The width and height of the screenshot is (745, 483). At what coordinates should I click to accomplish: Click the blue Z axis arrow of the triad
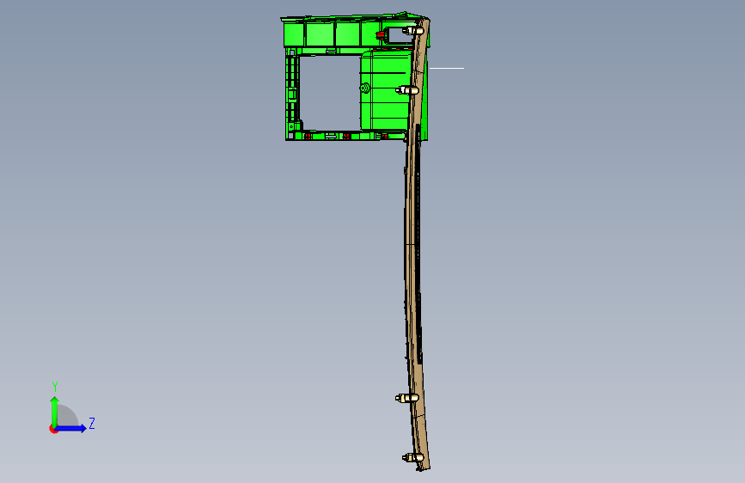coord(71,428)
